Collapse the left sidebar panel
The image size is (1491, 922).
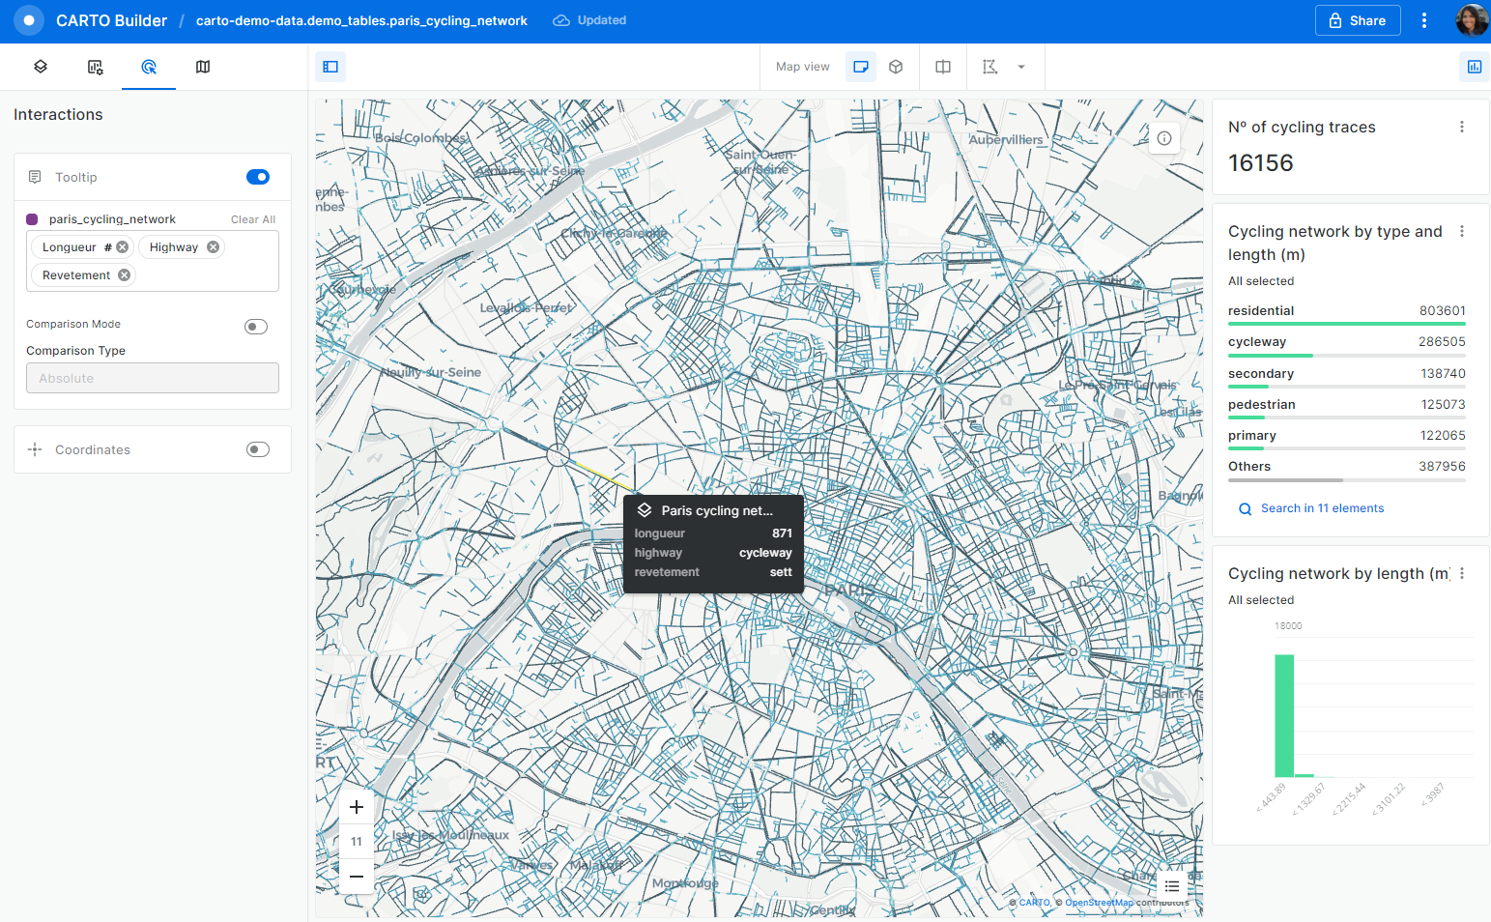point(330,67)
